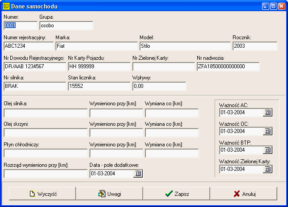Click the app icon in title bar
The width and height of the screenshot is (288, 207).
tap(7, 7)
